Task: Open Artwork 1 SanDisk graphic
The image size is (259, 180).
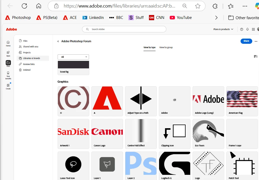Action: coord(73,134)
